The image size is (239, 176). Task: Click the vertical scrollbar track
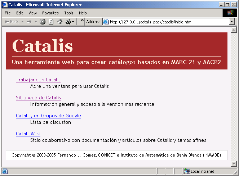234,97
